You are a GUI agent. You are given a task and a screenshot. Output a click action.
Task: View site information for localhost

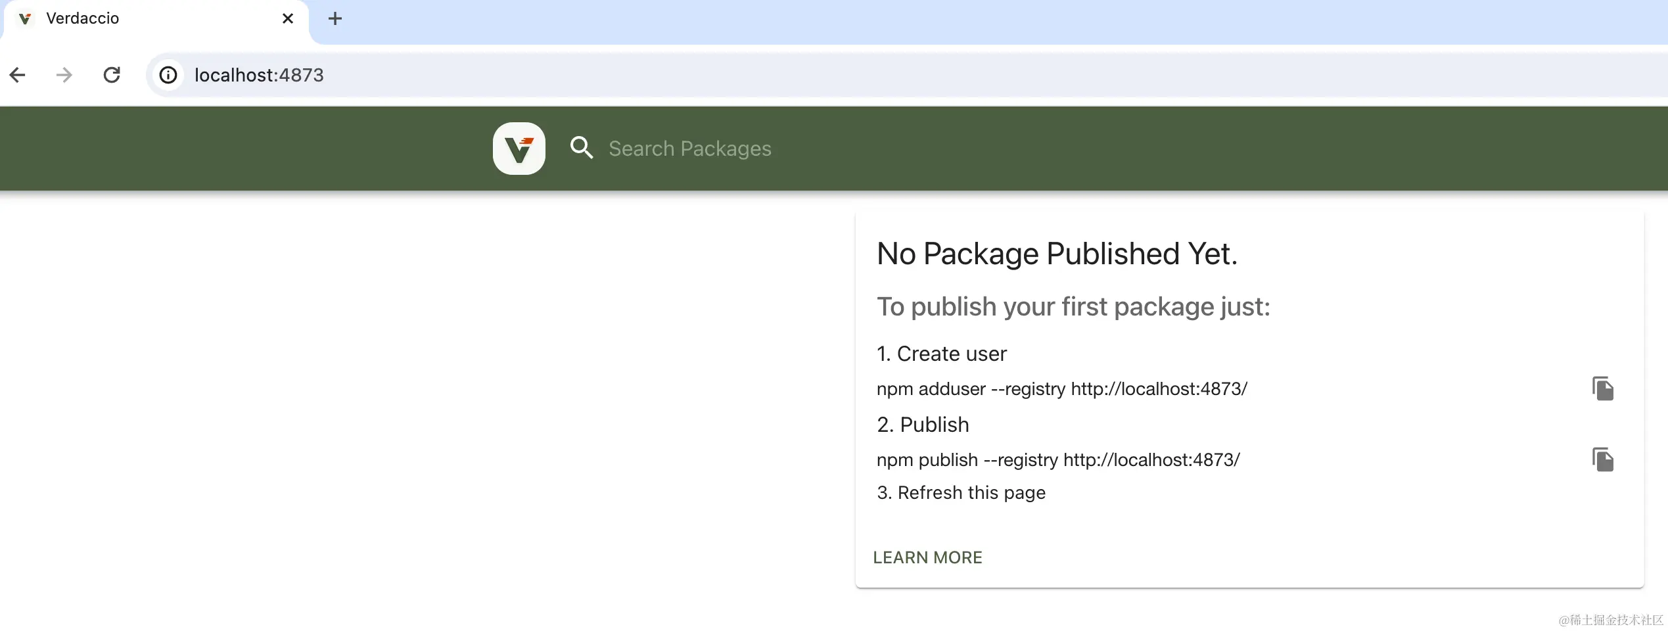[168, 75]
